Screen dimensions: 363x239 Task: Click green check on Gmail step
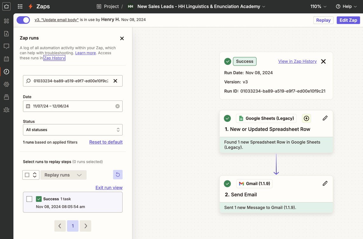pyautogui.click(x=227, y=184)
